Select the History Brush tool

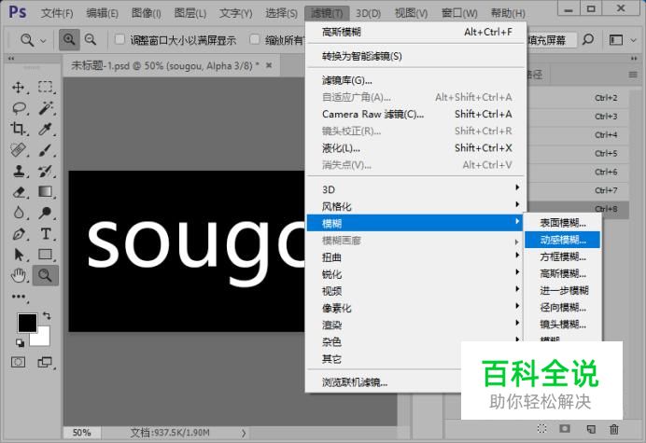46,171
